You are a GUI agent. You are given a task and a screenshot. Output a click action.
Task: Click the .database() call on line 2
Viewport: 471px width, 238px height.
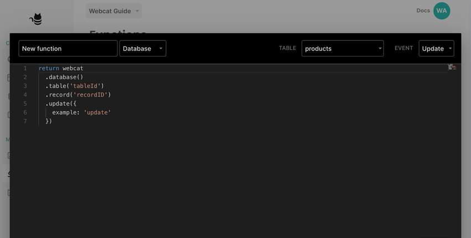pos(64,77)
